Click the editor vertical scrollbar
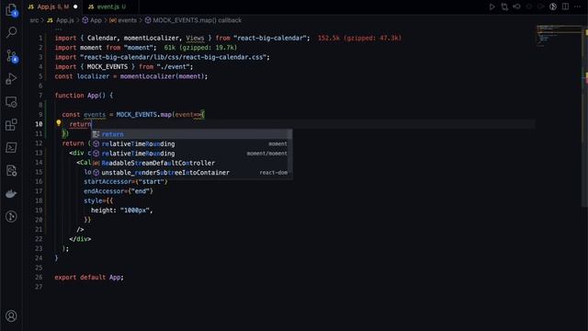Viewport: 588px width, 331px height. [x=585, y=117]
